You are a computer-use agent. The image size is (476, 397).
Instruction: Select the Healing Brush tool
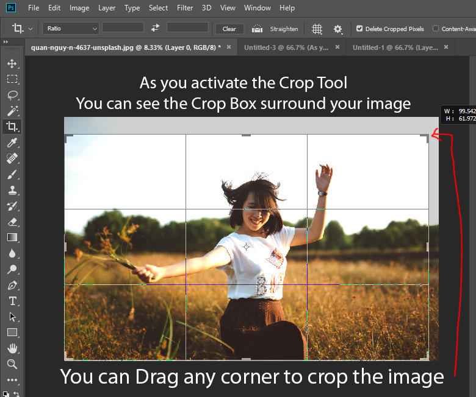[12, 158]
